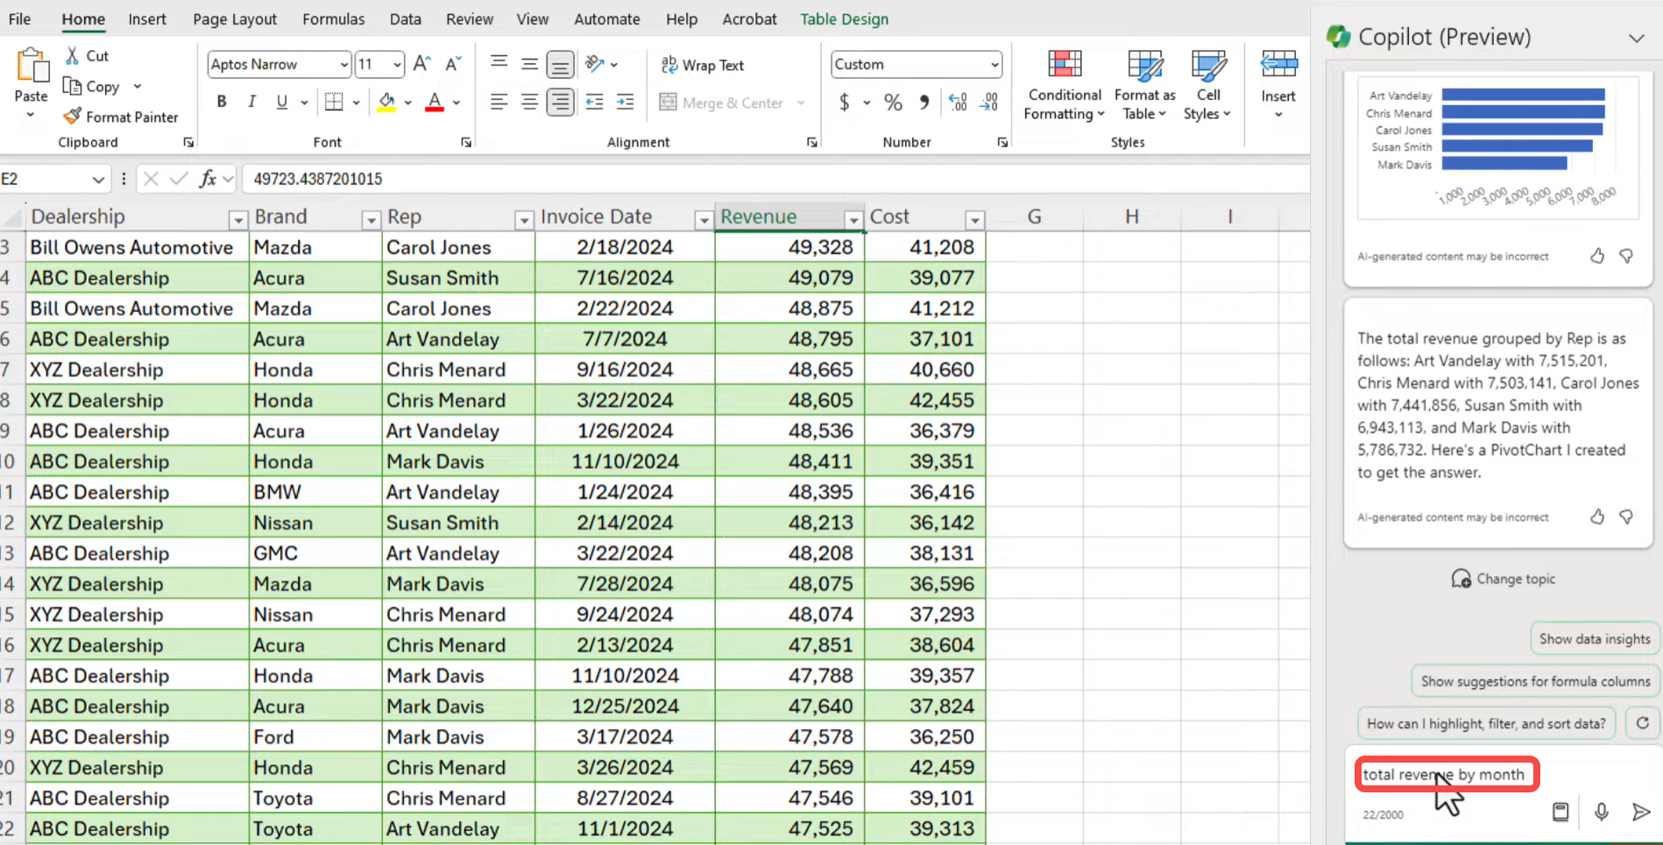Viewport: 1663px width, 845px height.
Task: Toggle italic formatting
Action: [x=251, y=102]
